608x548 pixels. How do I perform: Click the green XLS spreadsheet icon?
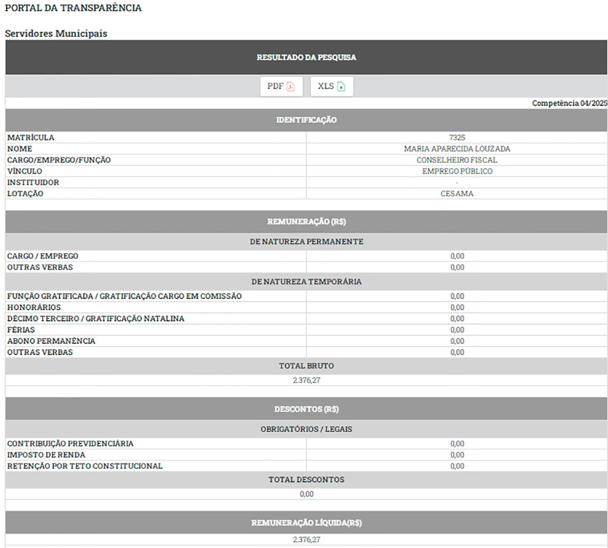[x=341, y=87]
